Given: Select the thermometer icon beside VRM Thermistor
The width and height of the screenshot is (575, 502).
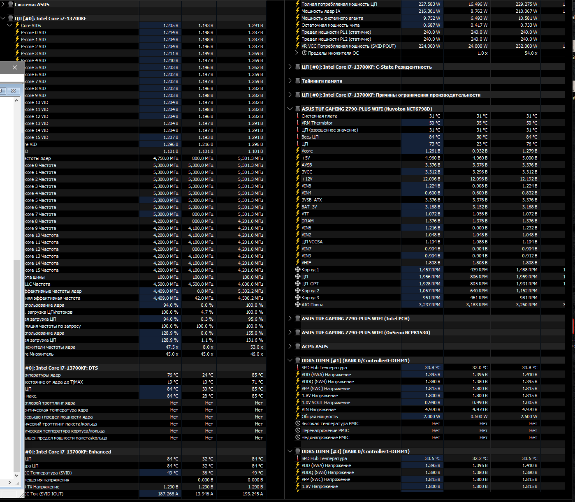Looking at the screenshot, I should [x=298, y=123].
